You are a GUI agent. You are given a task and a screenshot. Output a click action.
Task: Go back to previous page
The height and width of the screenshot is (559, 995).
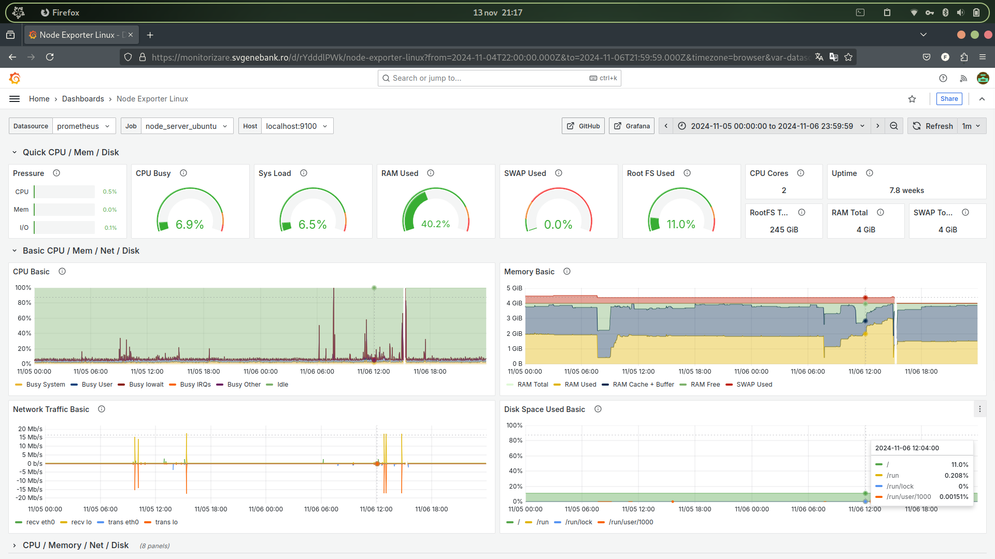pyautogui.click(x=12, y=57)
